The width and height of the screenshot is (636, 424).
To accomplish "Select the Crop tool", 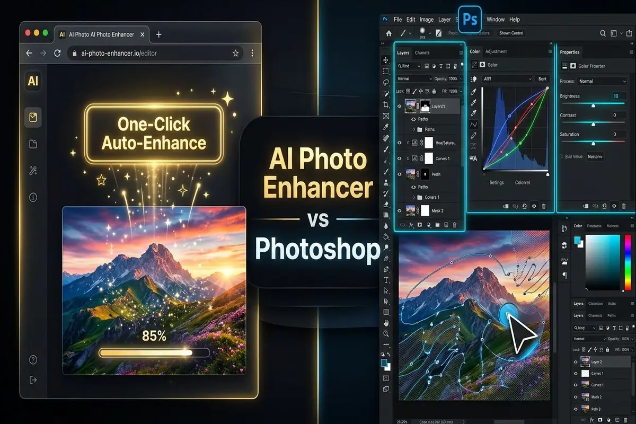I will pyautogui.click(x=386, y=105).
